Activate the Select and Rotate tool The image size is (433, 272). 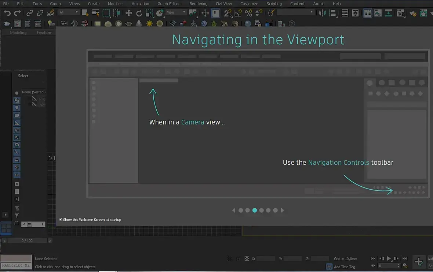(139, 13)
